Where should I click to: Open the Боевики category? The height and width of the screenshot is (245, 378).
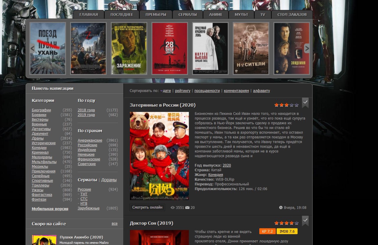click(39, 115)
